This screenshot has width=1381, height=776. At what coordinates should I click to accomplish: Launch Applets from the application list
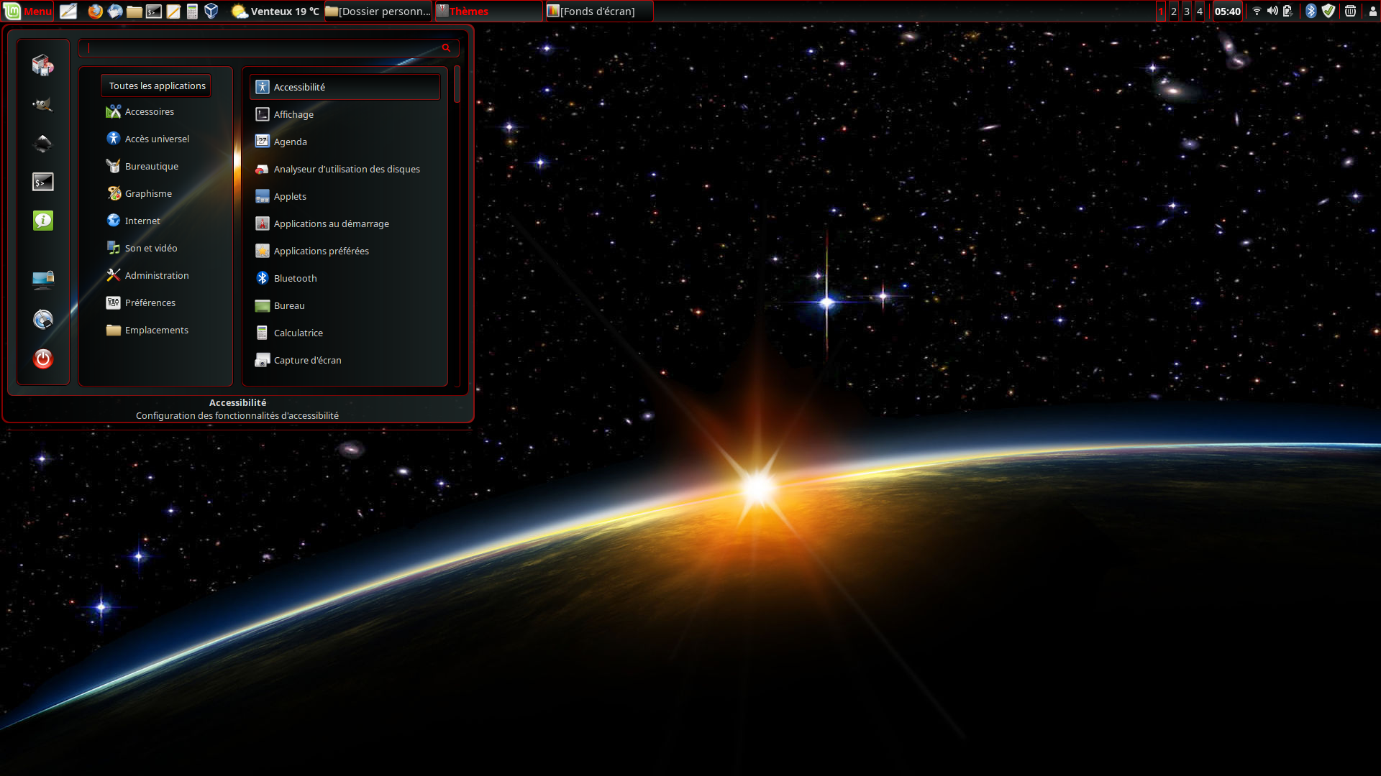(345, 196)
